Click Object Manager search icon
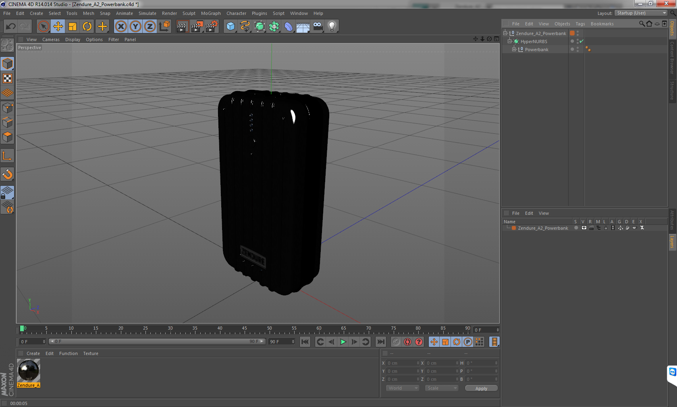This screenshot has height=407, width=677. 642,24
